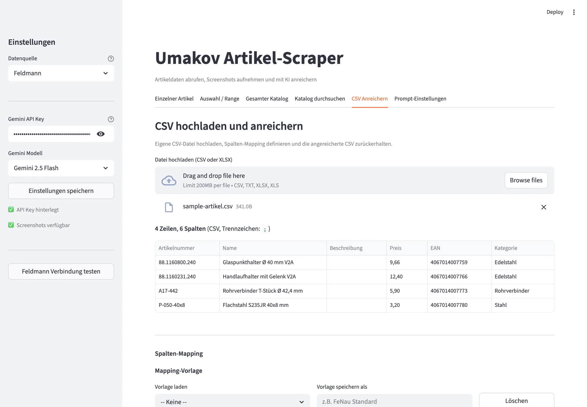587x407 pixels.
Task: Show help for Datenquelle
Action: 111,59
